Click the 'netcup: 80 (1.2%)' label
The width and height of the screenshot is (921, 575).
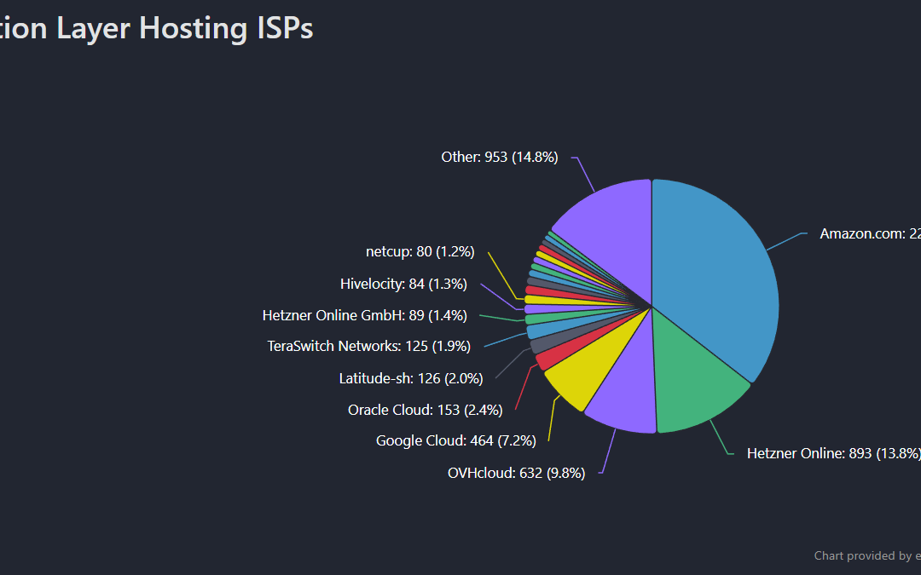(x=420, y=251)
